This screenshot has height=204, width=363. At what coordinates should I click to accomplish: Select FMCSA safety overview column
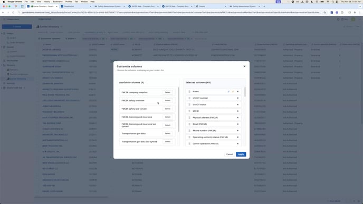pyautogui.click(x=168, y=101)
